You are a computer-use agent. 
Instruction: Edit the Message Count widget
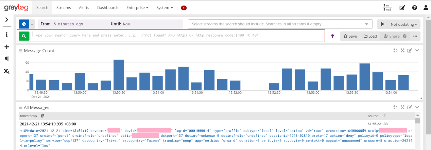pyautogui.click(x=410, y=50)
